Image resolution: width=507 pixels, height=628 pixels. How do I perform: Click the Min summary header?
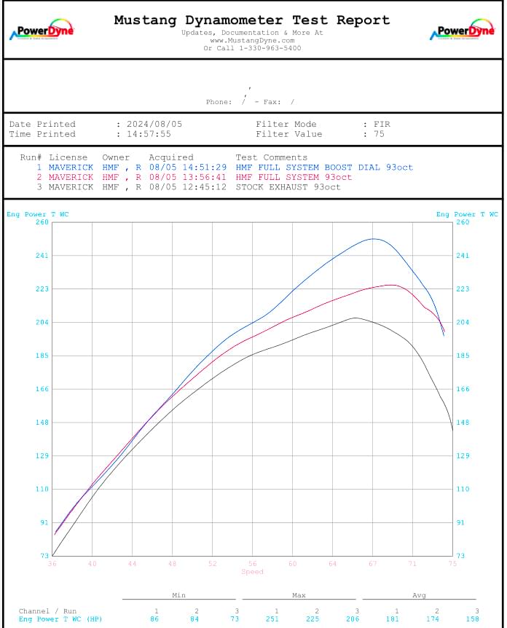(x=178, y=595)
